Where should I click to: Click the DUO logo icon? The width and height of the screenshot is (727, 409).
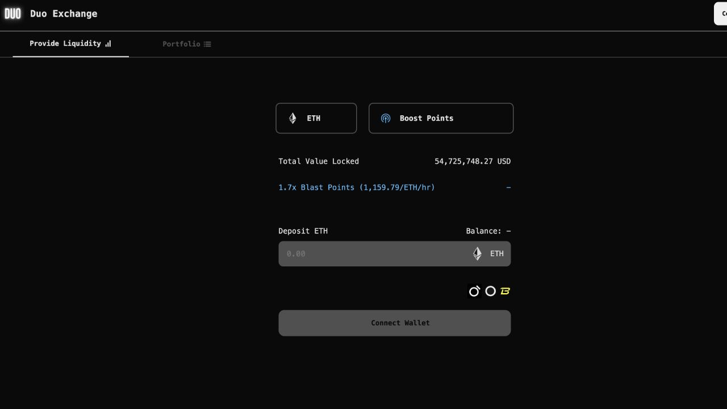coord(12,14)
